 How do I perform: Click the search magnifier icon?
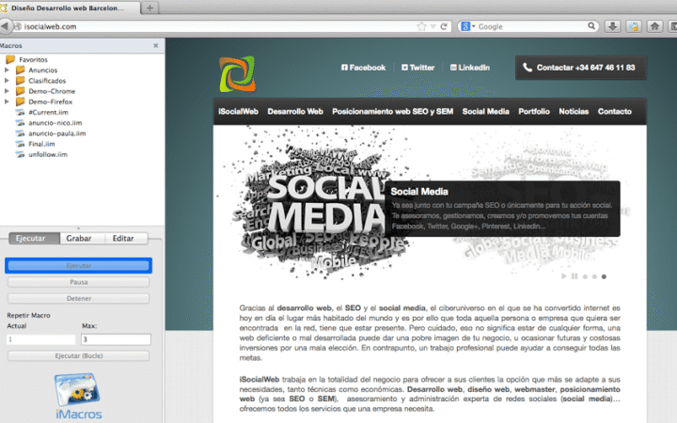click(x=591, y=26)
